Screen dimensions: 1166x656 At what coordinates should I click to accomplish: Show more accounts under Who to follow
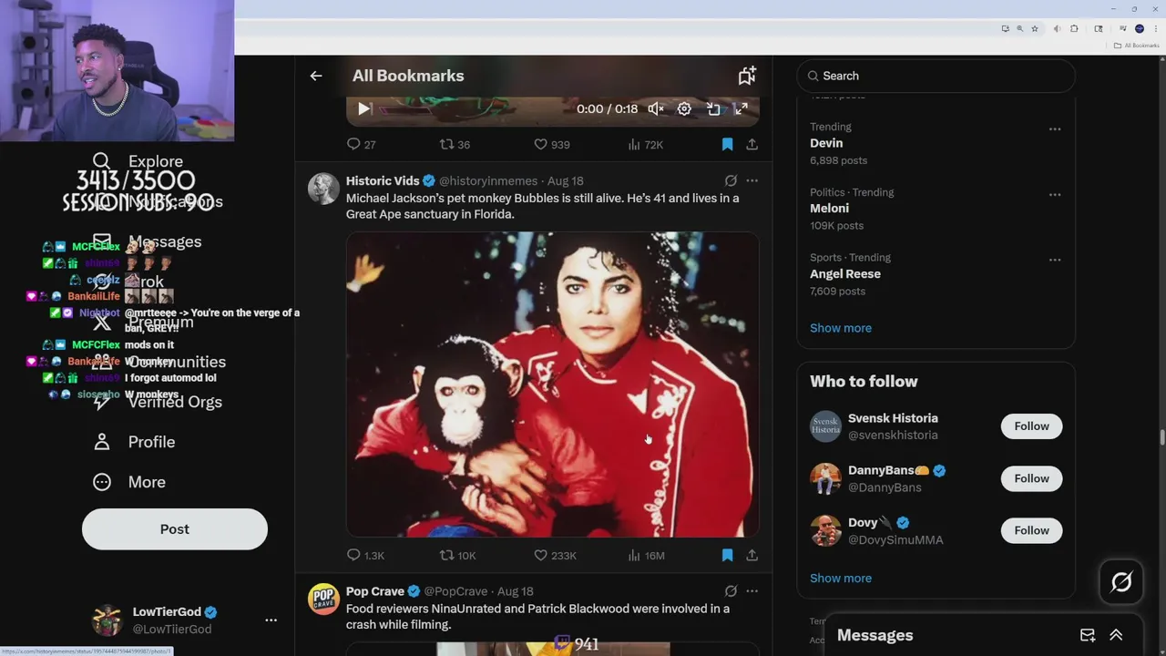pyautogui.click(x=841, y=579)
